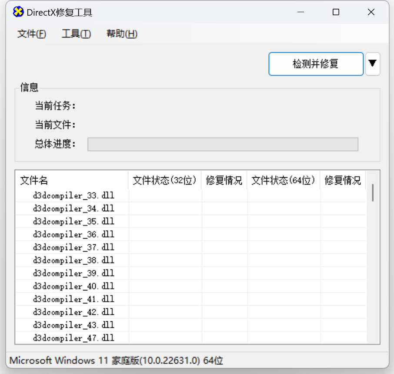Click the 修复情况 header after 文件状态(64位)
Image resolution: width=394 pixels, height=374 pixels.
coord(343,180)
